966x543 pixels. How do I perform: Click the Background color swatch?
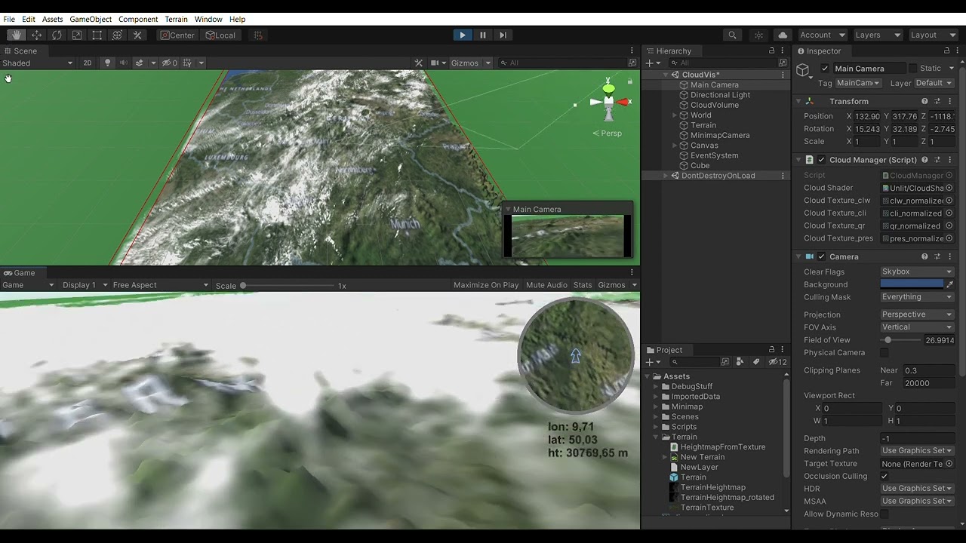[912, 284]
